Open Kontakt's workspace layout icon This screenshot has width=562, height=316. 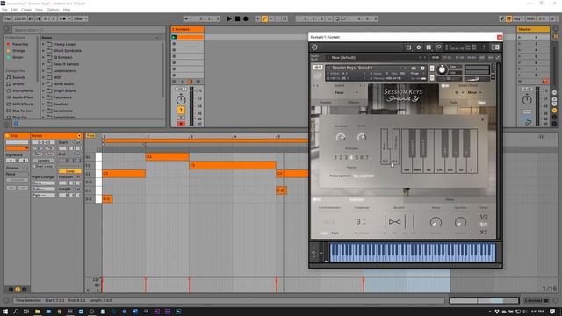pyautogui.click(x=429, y=47)
